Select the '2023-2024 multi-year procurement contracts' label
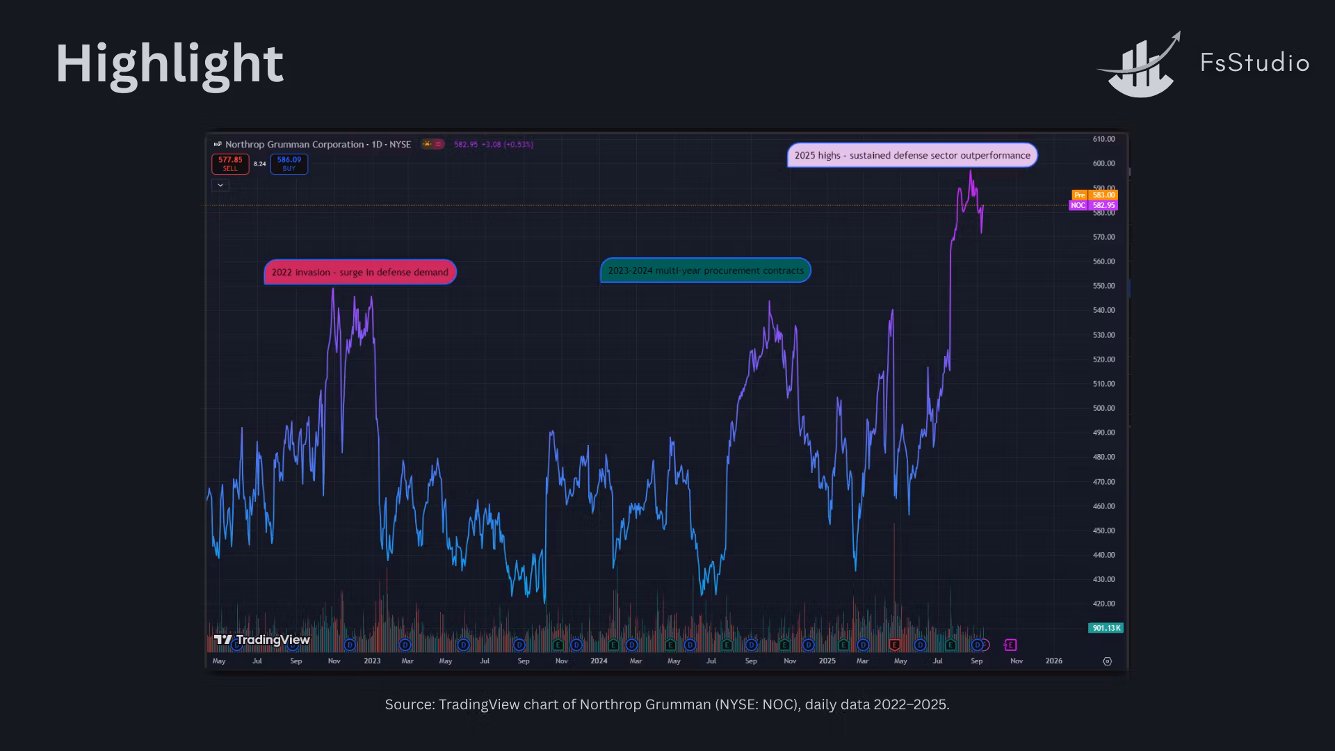Viewport: 1335px width, 751px height. (706, 270)
